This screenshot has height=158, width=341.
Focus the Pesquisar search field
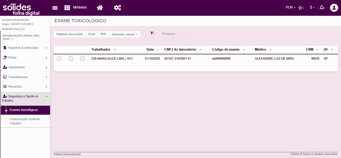point(176,34)
